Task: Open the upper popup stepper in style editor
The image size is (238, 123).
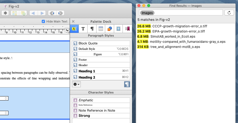Action: (6, 98)
